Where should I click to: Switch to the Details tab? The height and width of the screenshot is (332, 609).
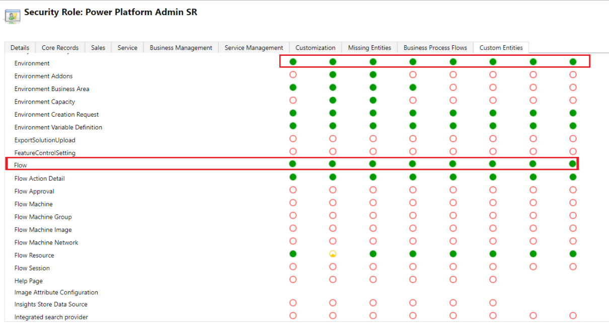(20, 47)
